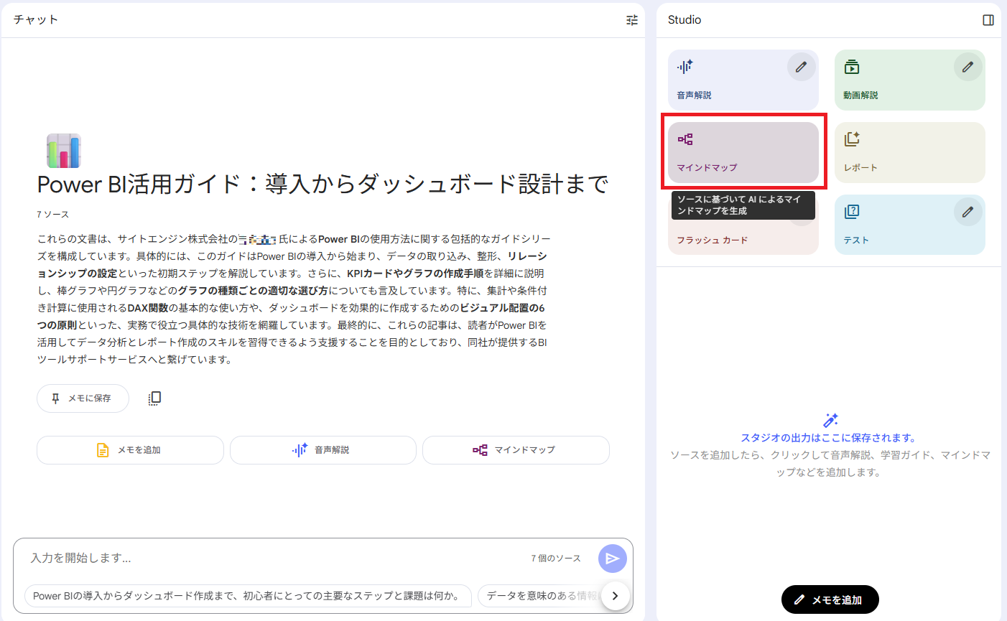Click the 7 個のソース source counter
The width and height of the screenshot is (1007, 621).
pyautogui.click(x=556, y=559)
